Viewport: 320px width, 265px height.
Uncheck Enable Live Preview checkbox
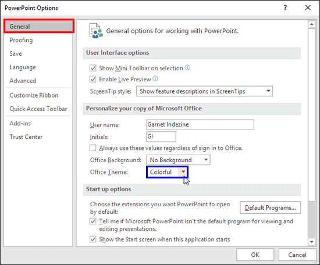(x=93, y=79)
